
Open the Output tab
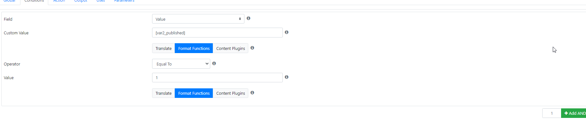81,1
